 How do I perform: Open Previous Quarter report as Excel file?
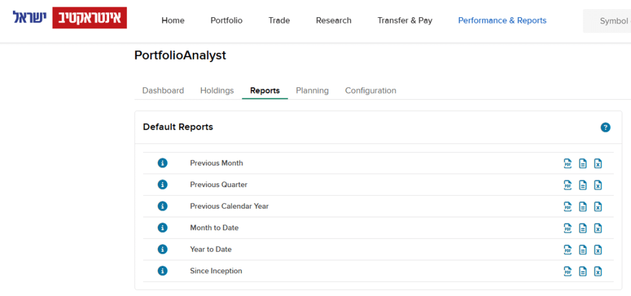pyautogui.click(x=598, y=185)
